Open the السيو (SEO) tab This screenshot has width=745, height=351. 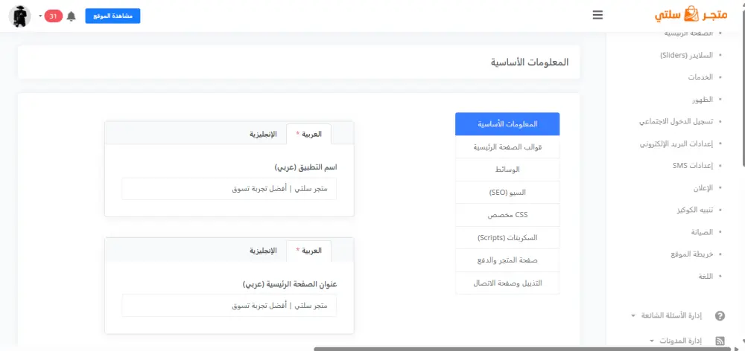tap(507, 192)
